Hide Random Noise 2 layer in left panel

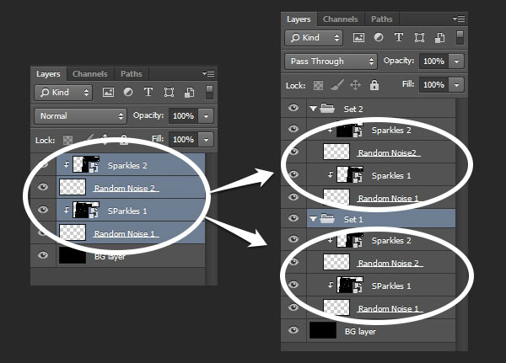(x=43, y=187)
